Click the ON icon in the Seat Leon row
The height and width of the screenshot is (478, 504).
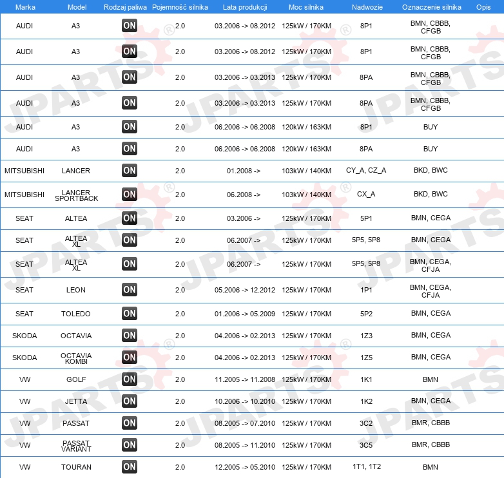[x=130, y=290]
